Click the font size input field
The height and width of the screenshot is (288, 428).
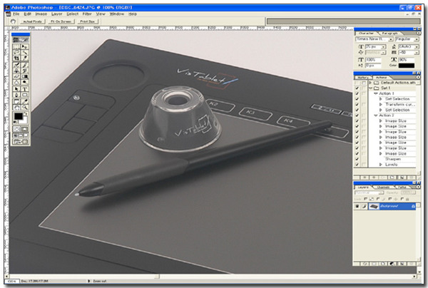coord(373,46)
